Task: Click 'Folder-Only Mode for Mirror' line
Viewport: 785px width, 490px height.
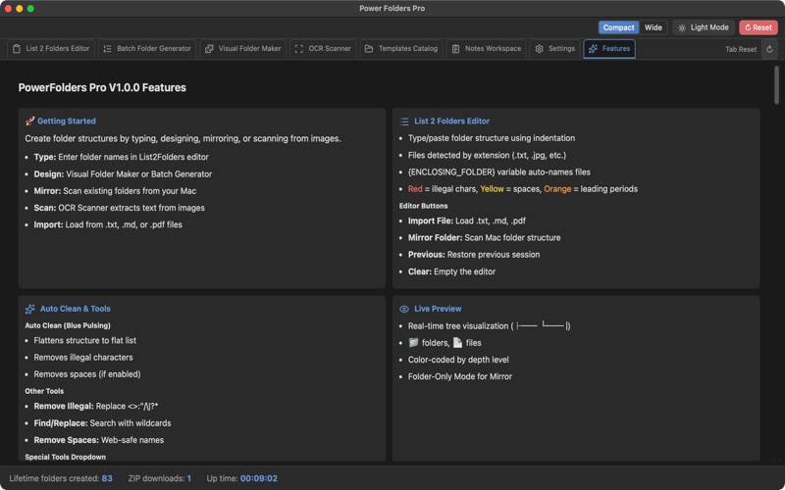Action: pos(459,377)
